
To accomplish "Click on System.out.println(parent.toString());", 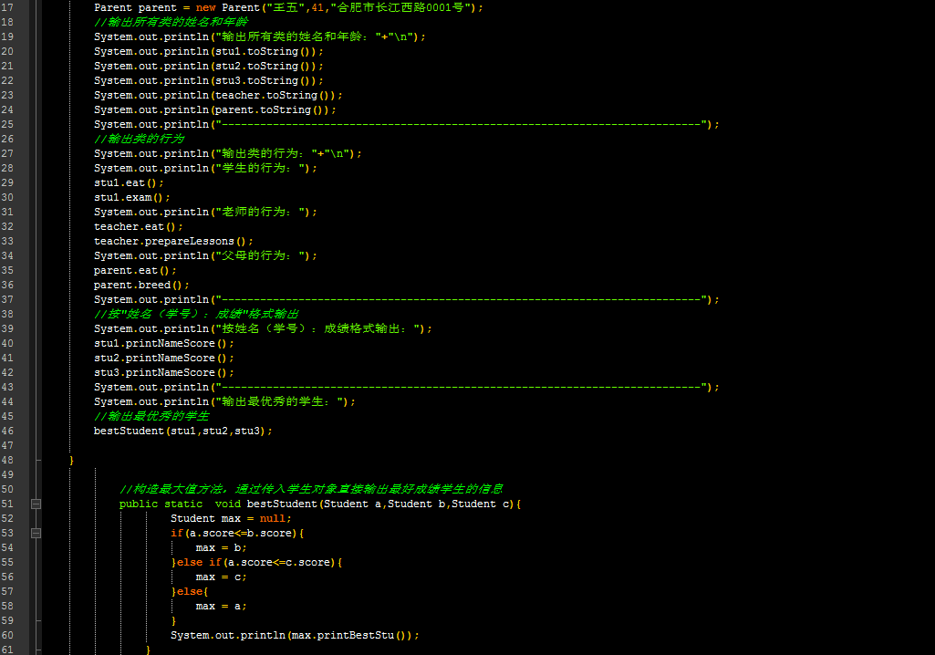I will [x=215, y=109].
